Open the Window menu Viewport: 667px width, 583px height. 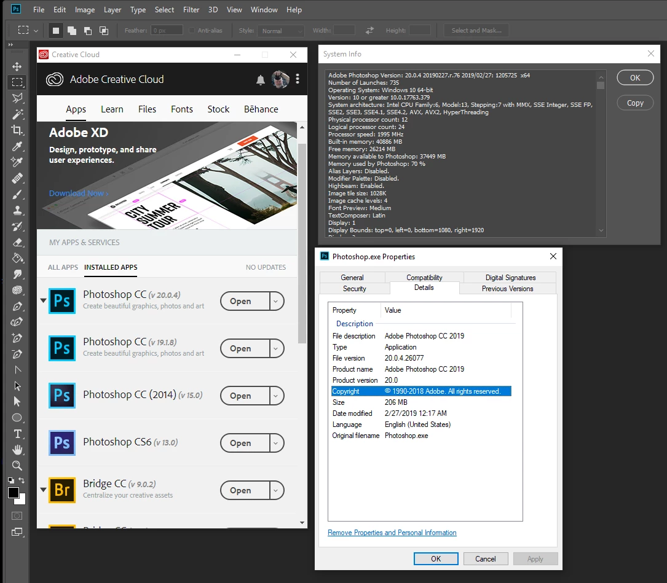click(264, 9)
